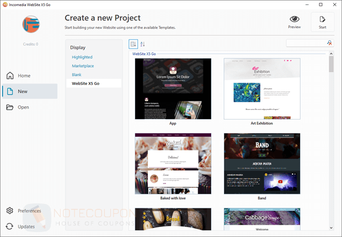The height and width of the screenshot is (237, 342).
Task: Click the Baked with love caption
Action: pyautogui.click(x=173, y=198)
